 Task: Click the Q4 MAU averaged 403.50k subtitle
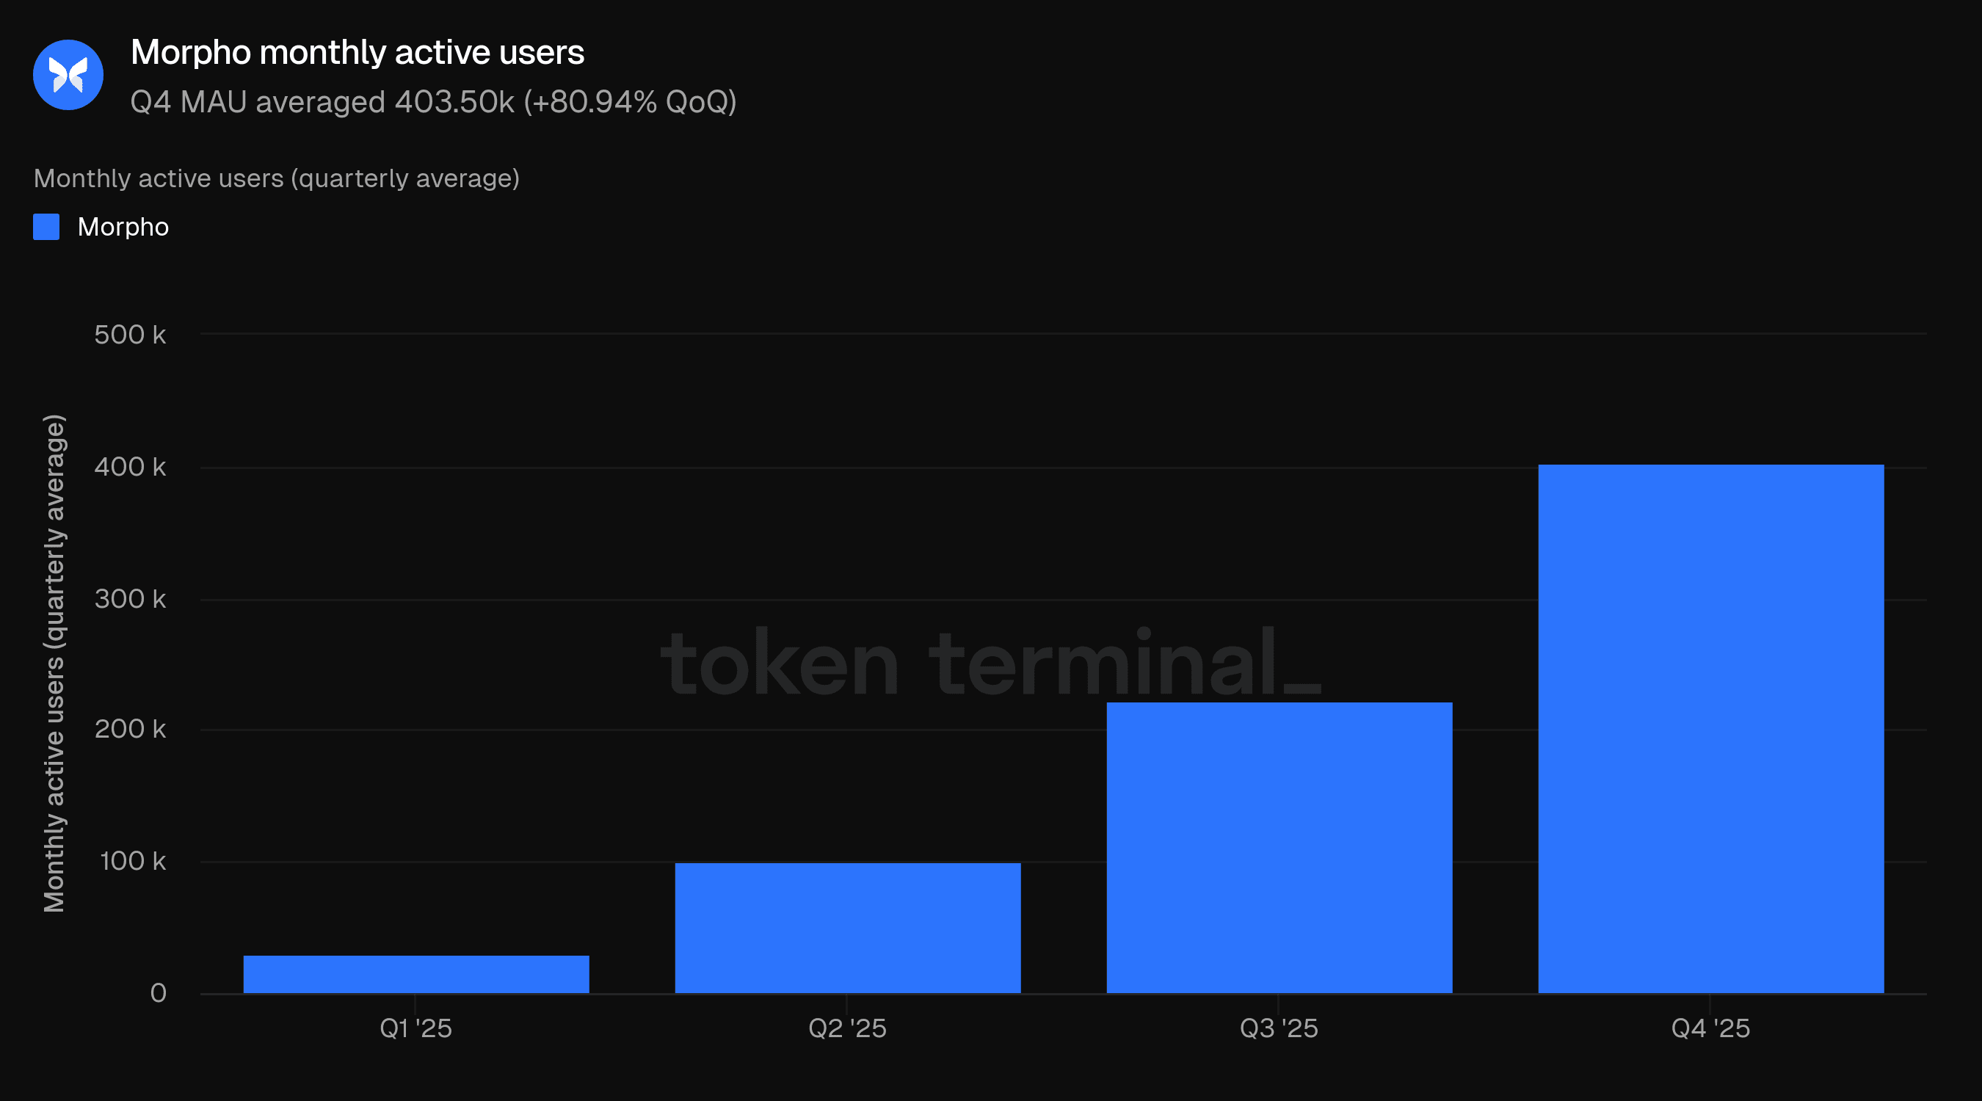click(433, 101)
